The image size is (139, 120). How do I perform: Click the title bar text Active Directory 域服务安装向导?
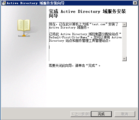coord(36,3)
